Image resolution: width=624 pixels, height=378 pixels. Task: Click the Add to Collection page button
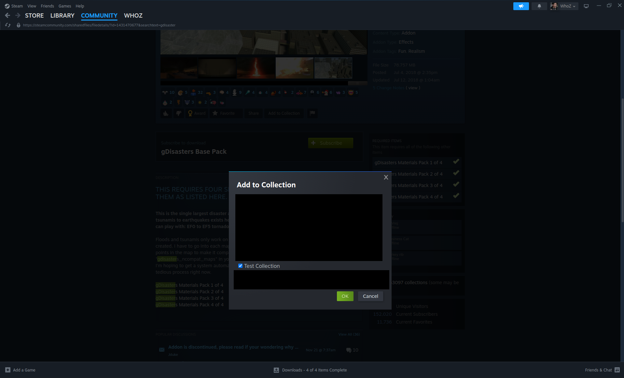tap(284, 113)
